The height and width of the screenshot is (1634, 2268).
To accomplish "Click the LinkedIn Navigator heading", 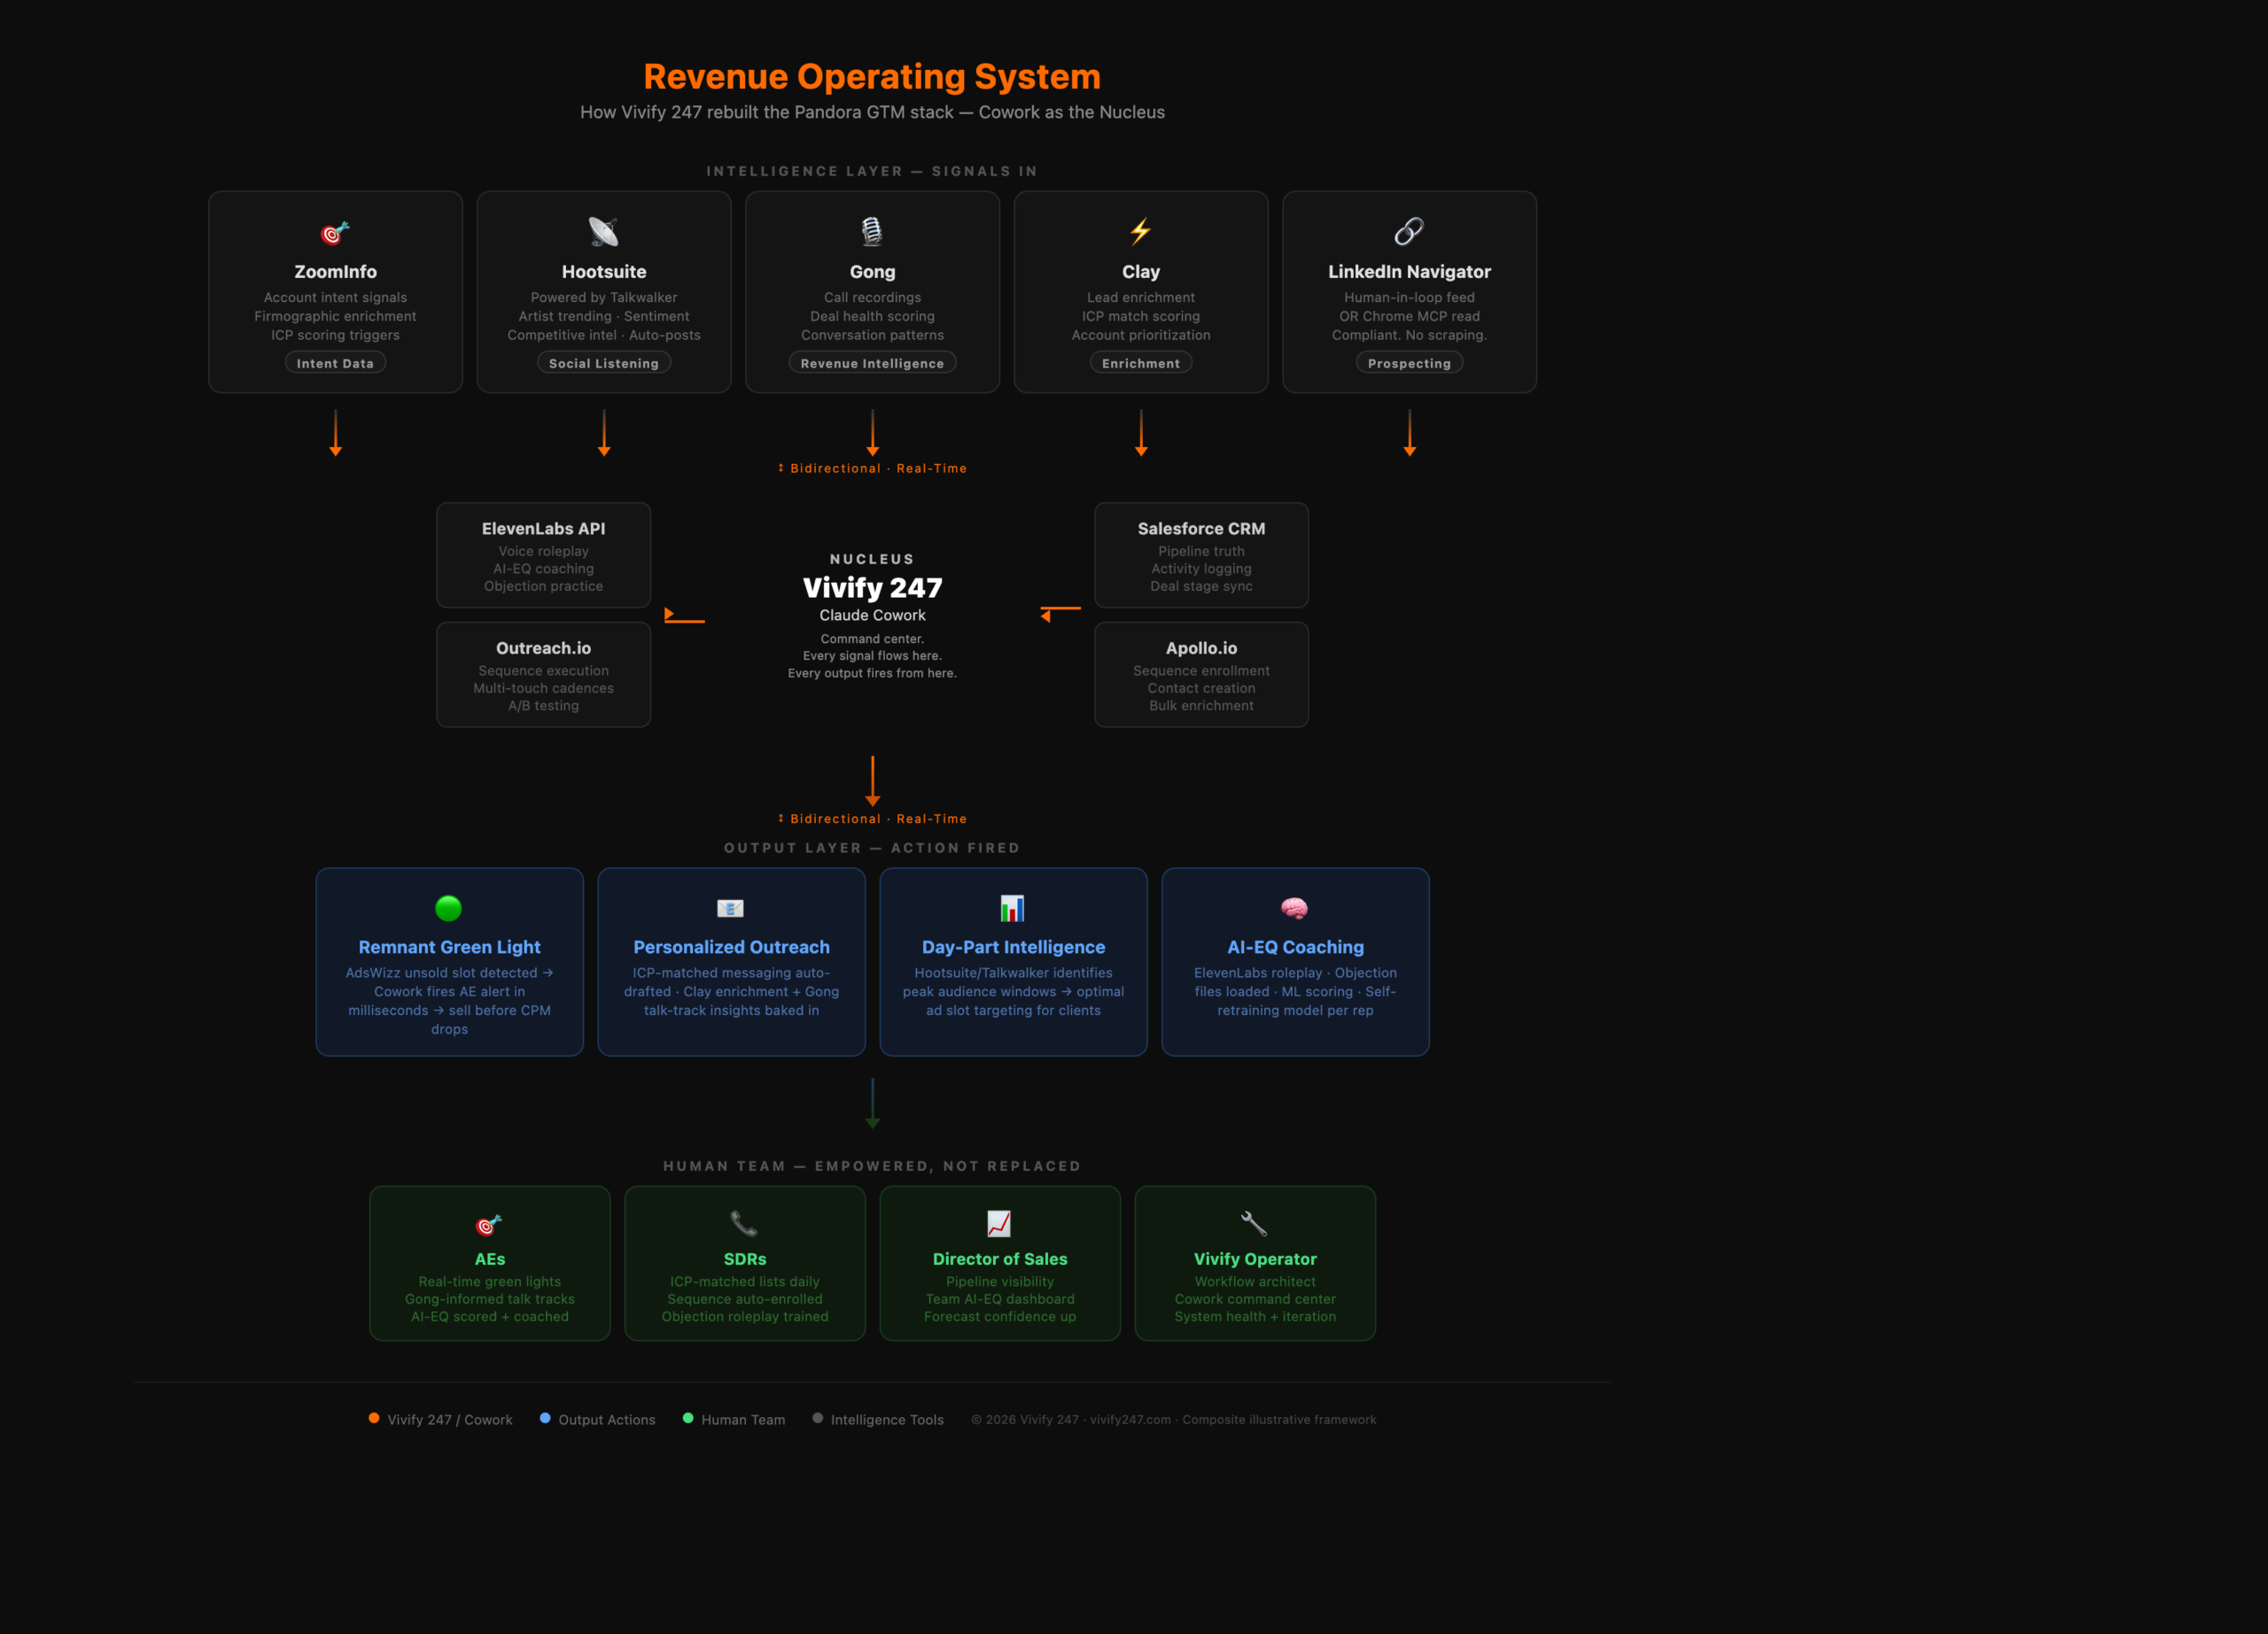I will [x=1409, y=272].
